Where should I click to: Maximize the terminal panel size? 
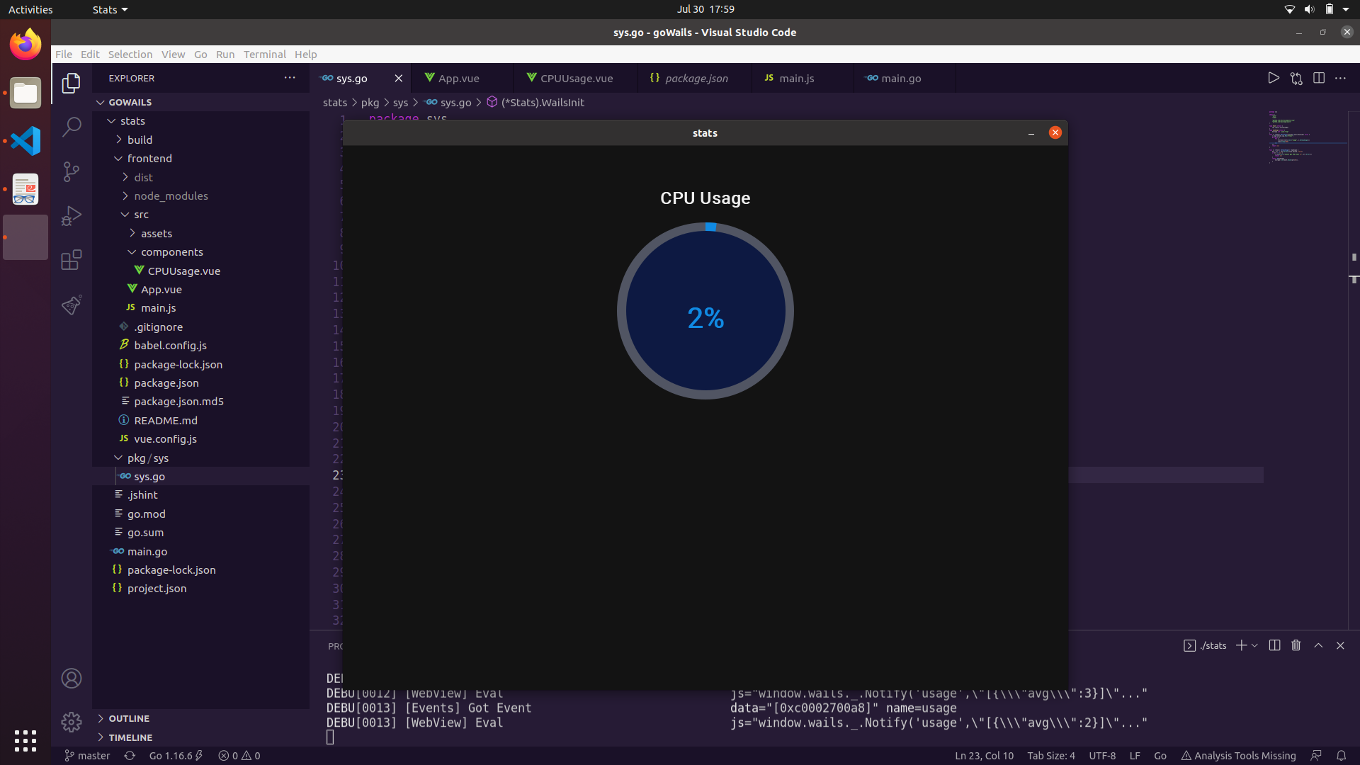[1318, 645]
